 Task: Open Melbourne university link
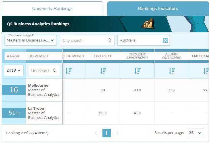click(x=38, y=85)
